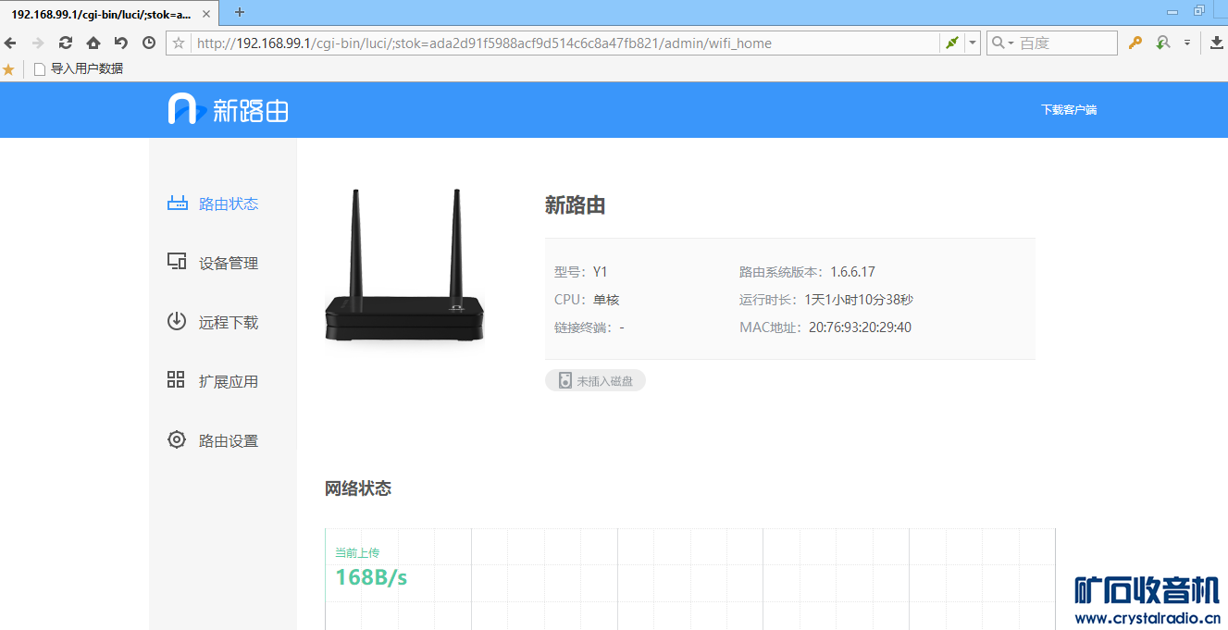Image resolution: width=1228 pixels, height=630 pixels.
Task: Click the version value 1.6.6.17
Action: tap(852, 272)
